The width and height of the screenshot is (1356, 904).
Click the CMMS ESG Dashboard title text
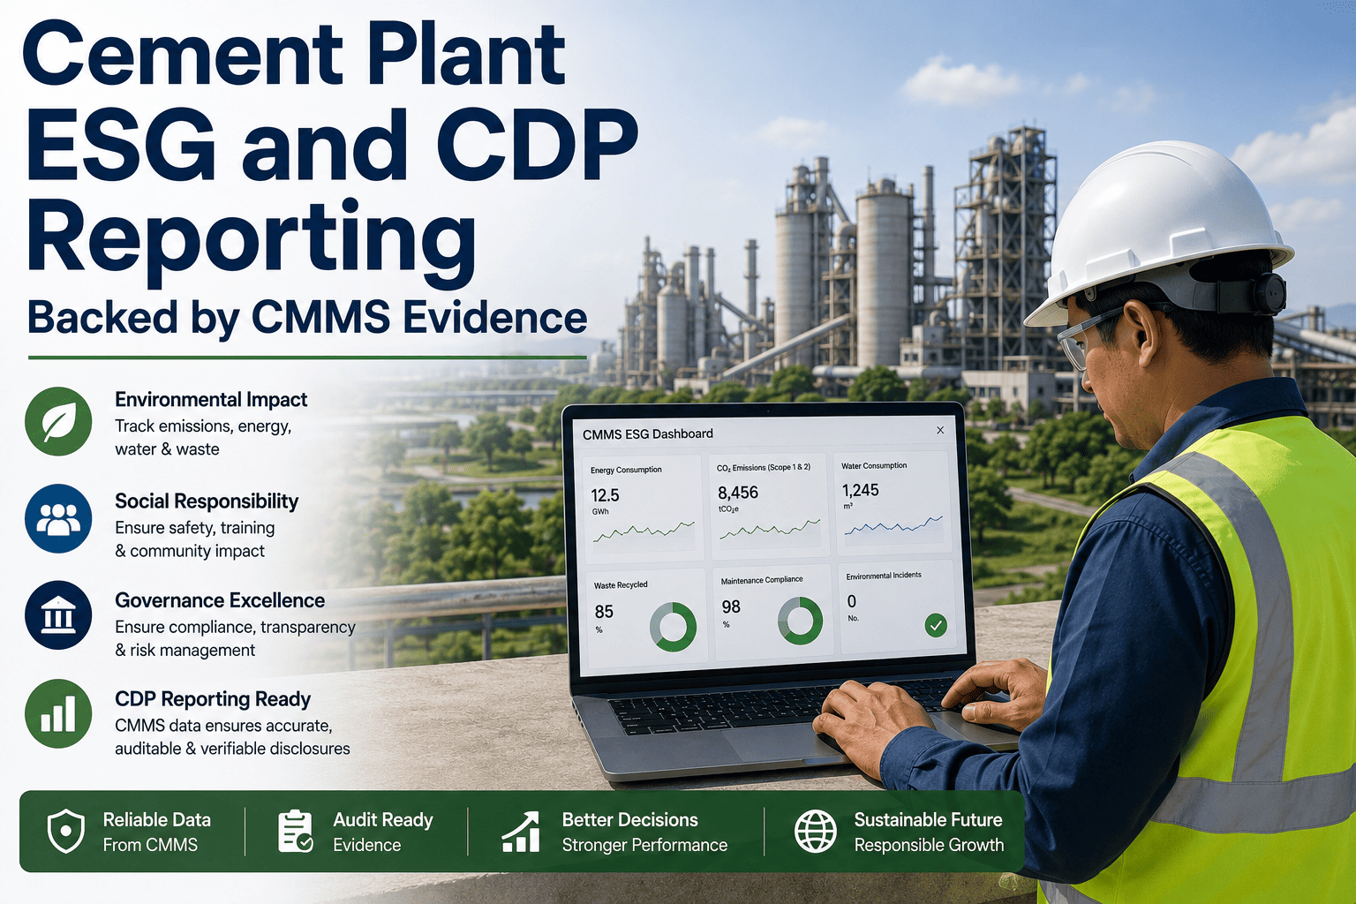click(648, 433)
